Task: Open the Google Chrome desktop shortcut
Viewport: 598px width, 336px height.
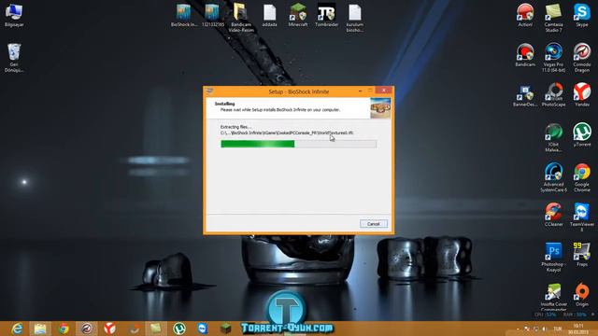Action: pos(582,177)
